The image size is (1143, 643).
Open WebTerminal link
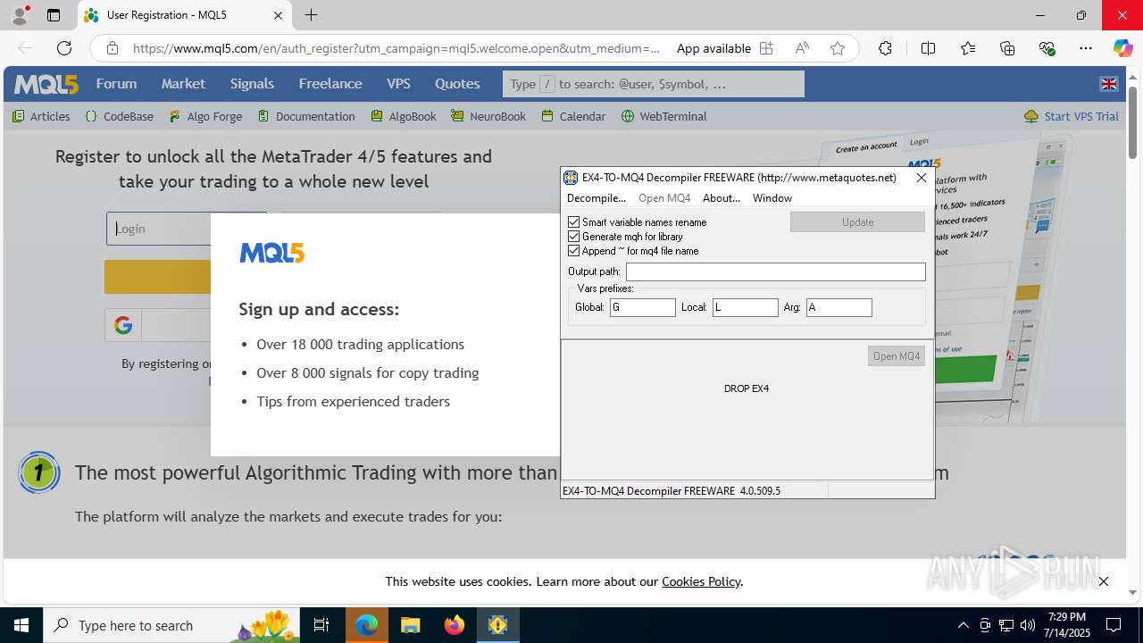click(x=664, y=116)
